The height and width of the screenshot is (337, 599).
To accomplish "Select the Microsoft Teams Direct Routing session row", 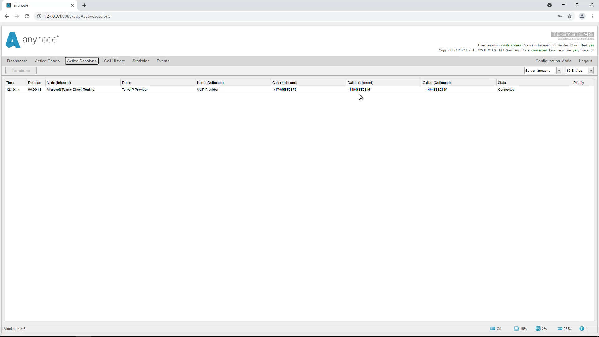I will pyautogui.click(x=71, y=90).
